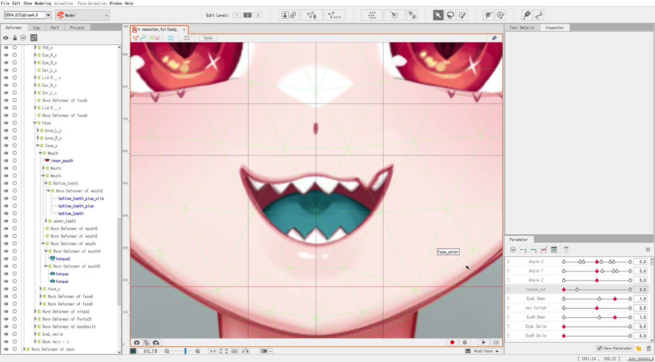
Task: Select the second glue brush tool
Action: pyautogui.click(x=501, y=15)
